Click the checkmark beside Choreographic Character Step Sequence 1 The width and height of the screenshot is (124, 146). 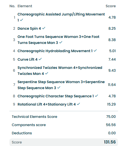[96, 96]
